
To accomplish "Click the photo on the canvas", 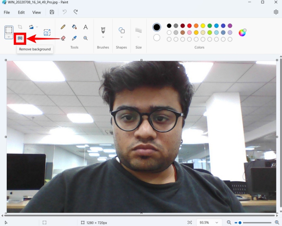I will click(141, 137).
